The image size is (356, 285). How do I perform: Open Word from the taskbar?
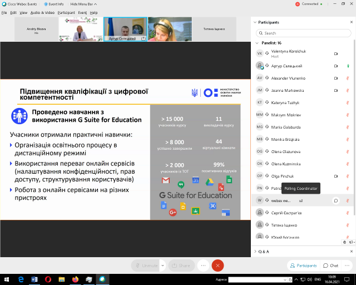(x=34, y=279)
